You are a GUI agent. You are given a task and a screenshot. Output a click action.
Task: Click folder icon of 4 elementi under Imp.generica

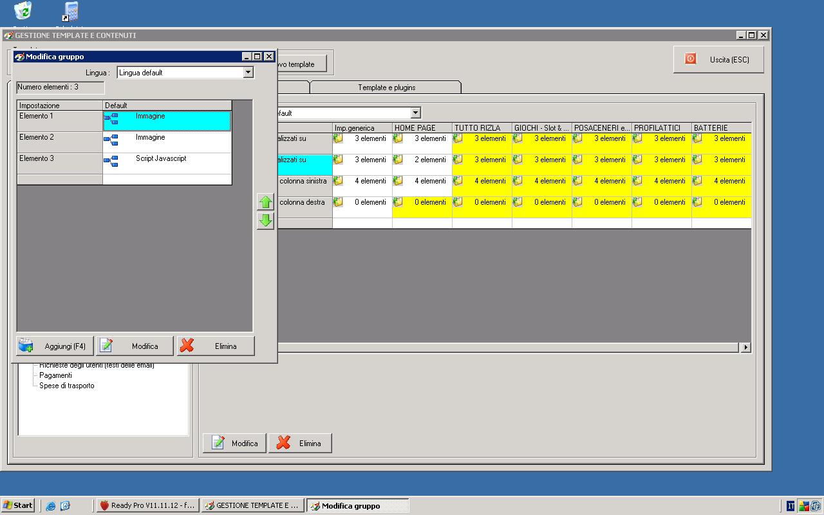click(x=338, y=181)
